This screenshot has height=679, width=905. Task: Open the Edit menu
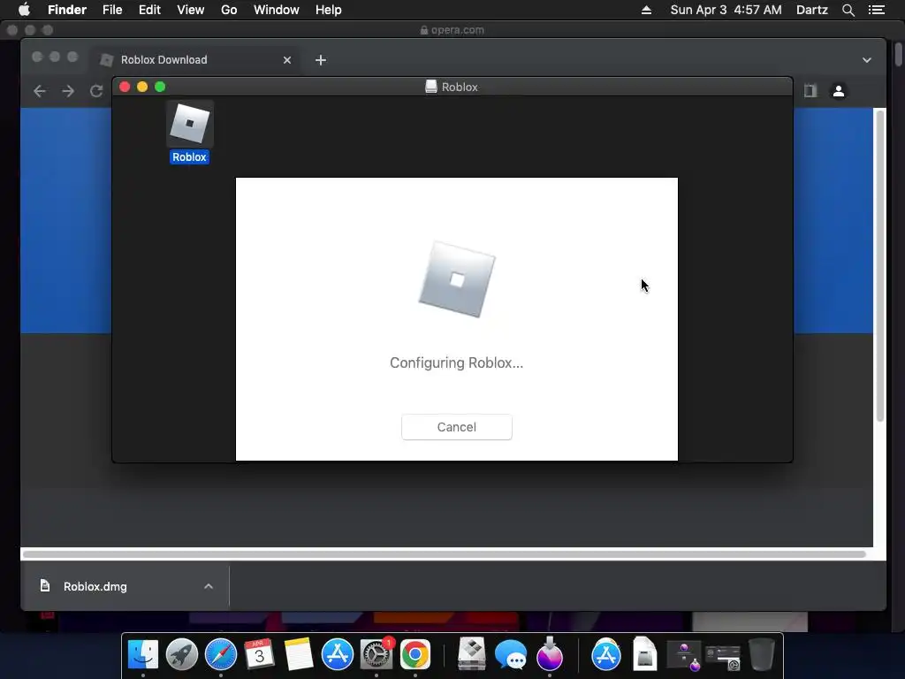pos(149,10)
